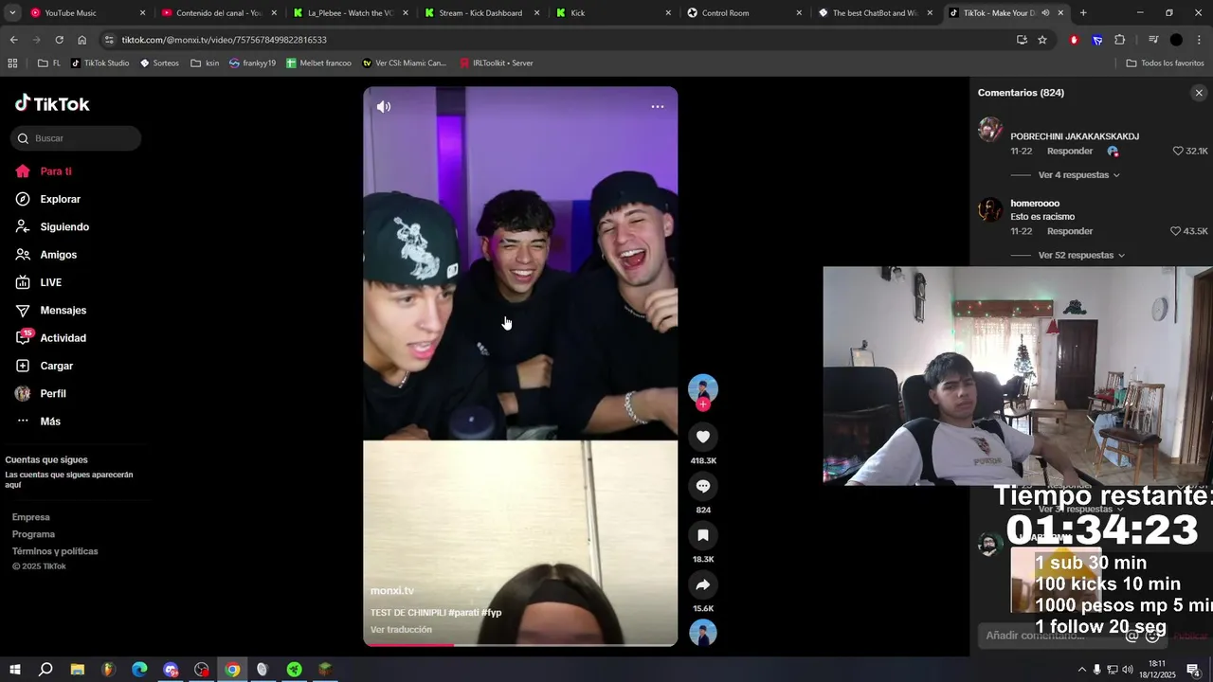Screen dimensions: 1213x682
Task: Reply to the POBRECHINI comment
Action: pyautogui.click(x=1070, y=152)
